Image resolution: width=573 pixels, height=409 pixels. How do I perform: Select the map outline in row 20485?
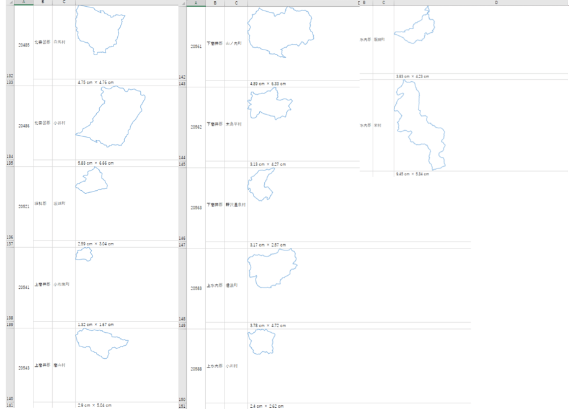click(100, 30)
